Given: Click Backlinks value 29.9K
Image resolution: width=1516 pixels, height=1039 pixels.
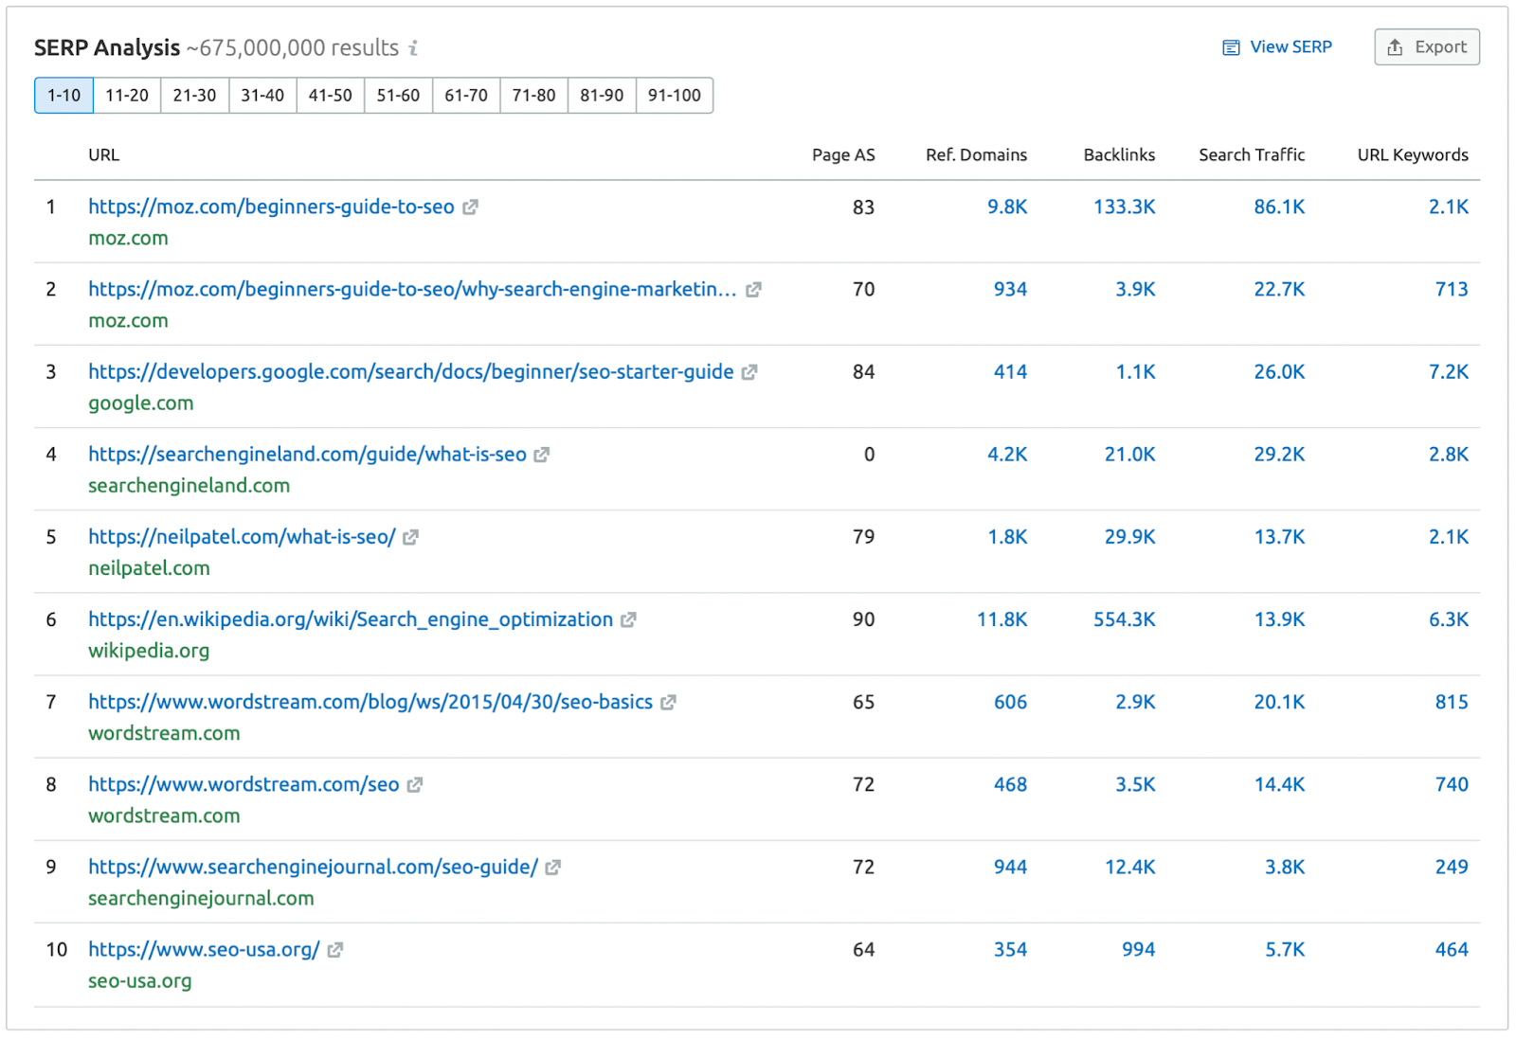Looking at the screenshot, I should click(1130, 536).
